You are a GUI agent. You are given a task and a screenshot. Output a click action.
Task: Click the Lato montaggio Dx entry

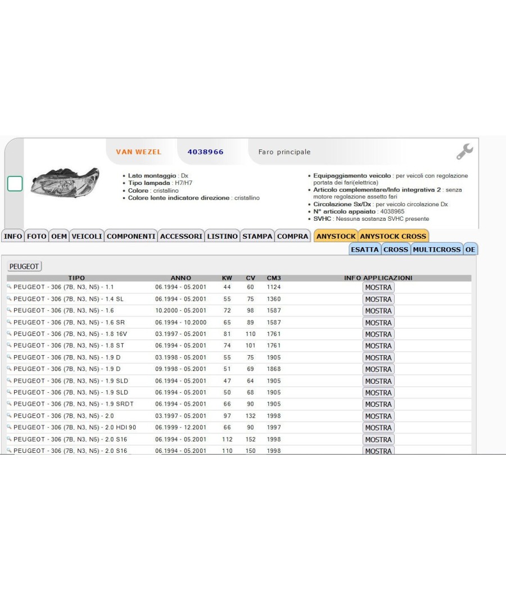point(158,176)
